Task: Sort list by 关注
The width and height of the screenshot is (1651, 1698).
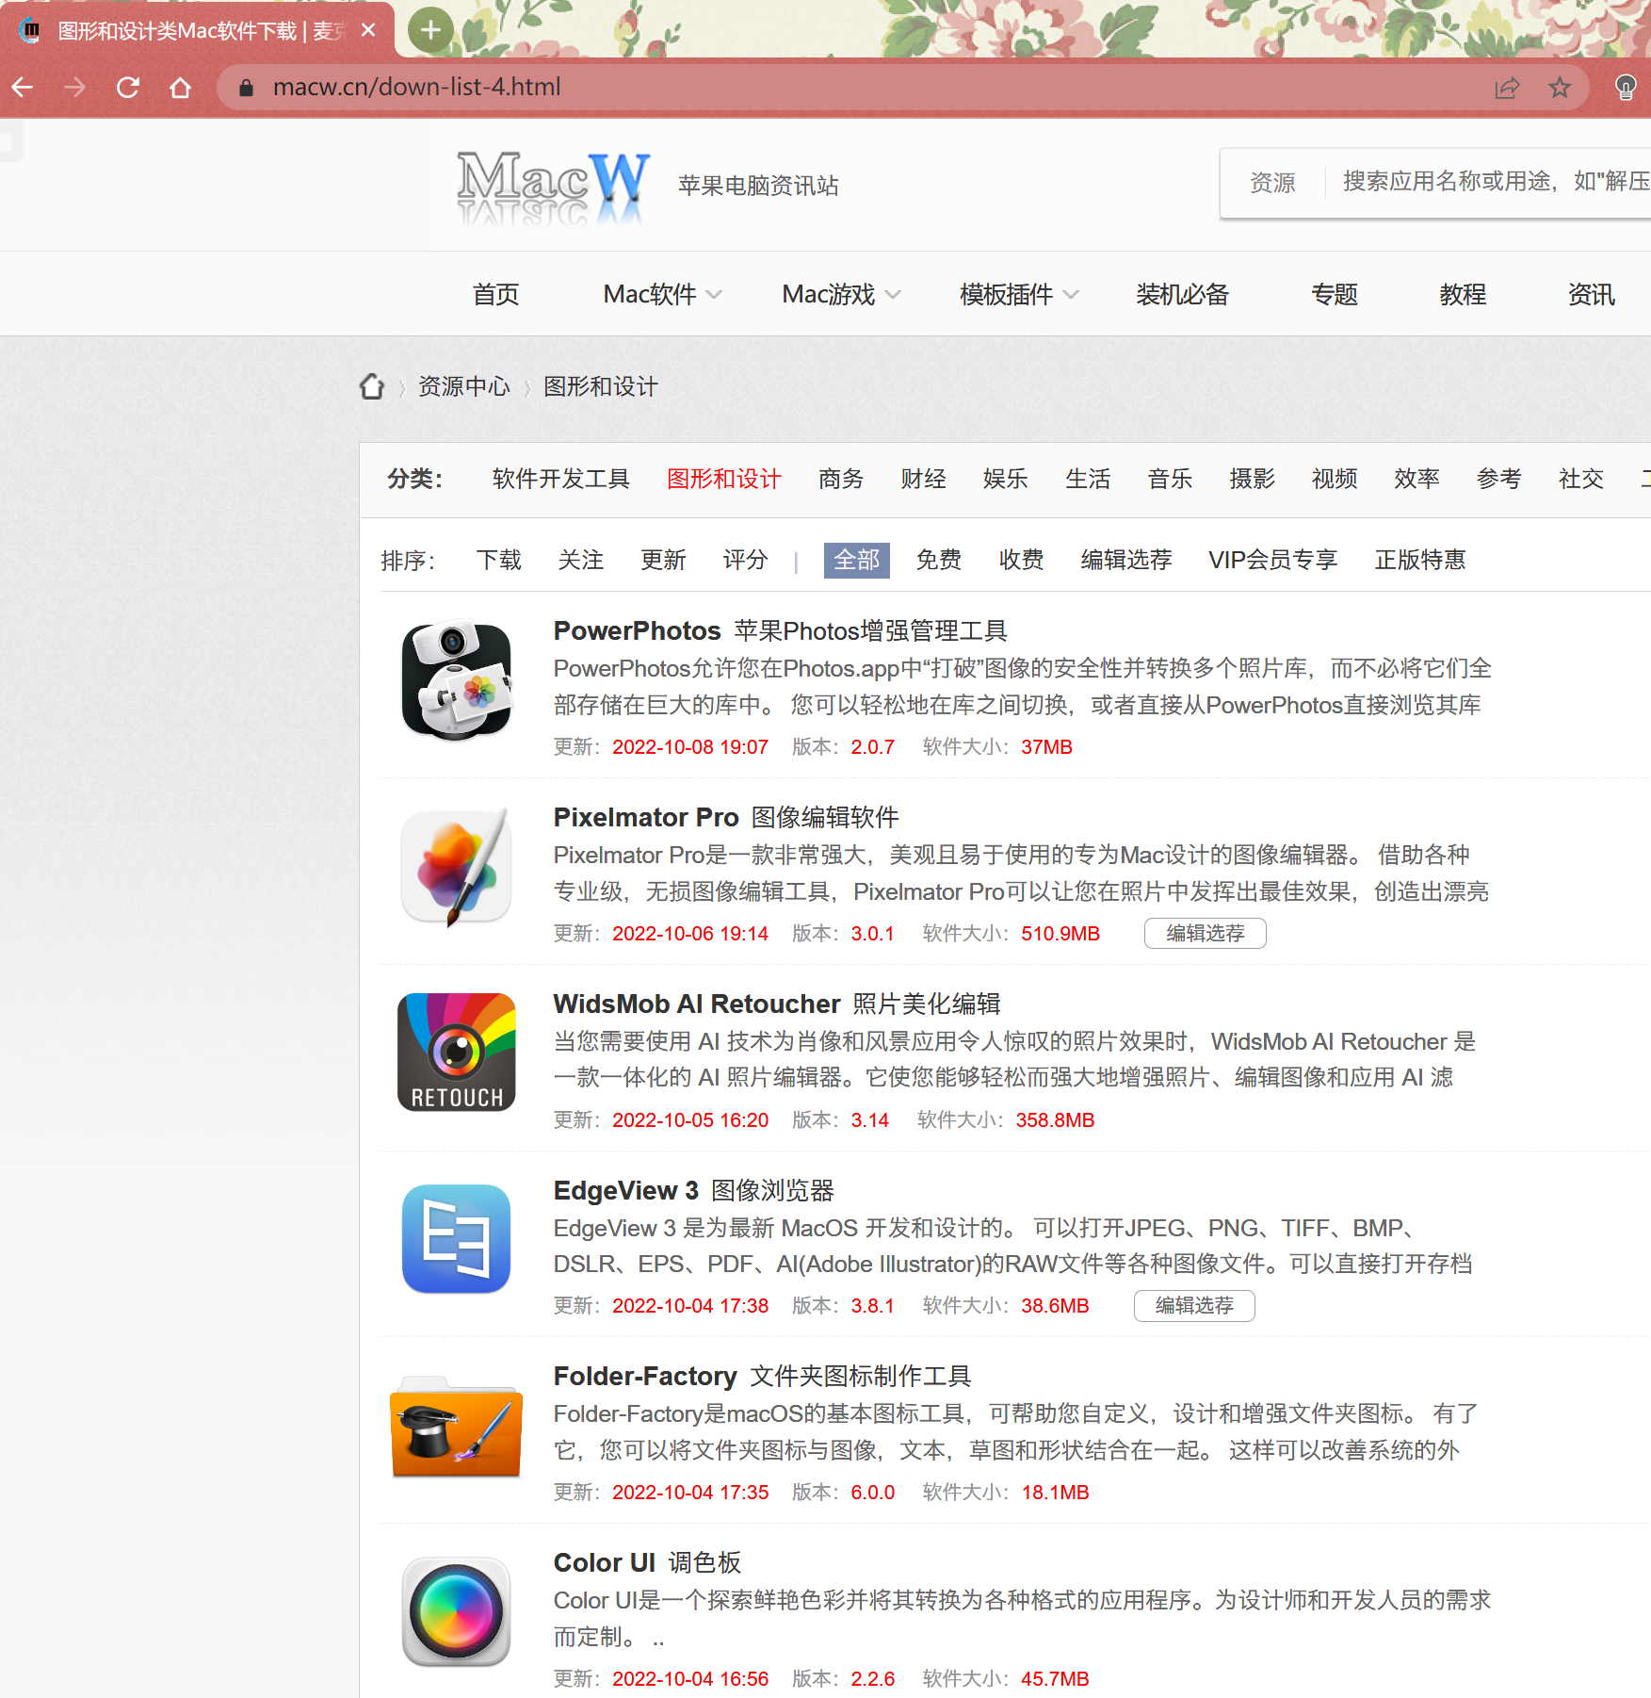Action: 581,561
